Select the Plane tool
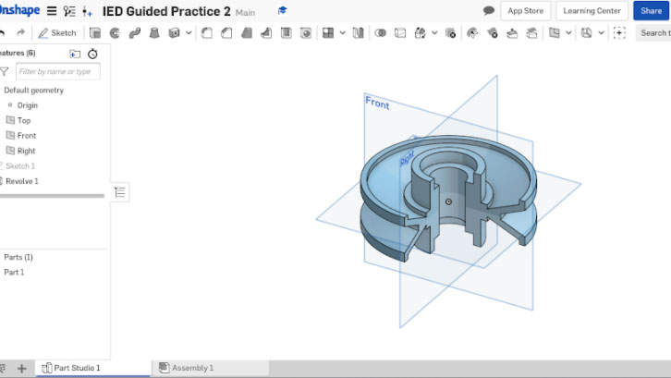The width and height of the screenshot is (671, 378). tap(555, 33)
